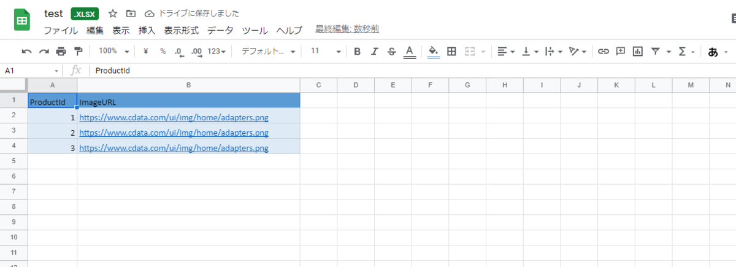Open the 100% zoom dropdown
The width and height of the screenshot is (736, 267).
[114, 52]
